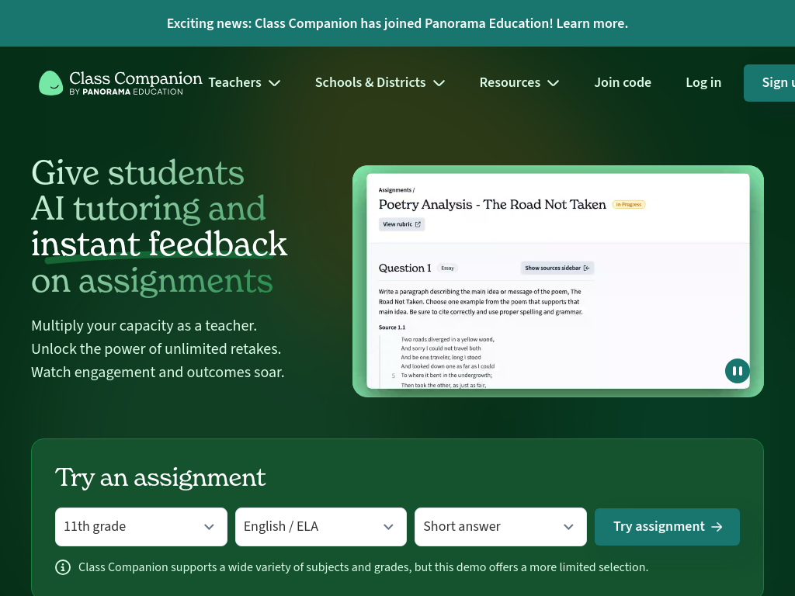This screenshot has height=596, width=795.
Task: Click Learn more in announcement banner
Action: point(592,23)
